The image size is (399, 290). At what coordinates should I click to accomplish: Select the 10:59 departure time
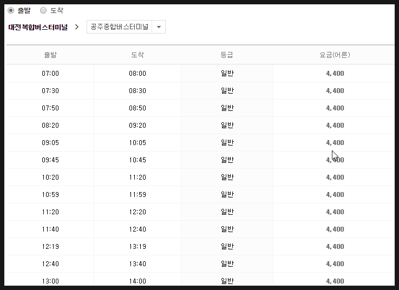pos(50,195)
